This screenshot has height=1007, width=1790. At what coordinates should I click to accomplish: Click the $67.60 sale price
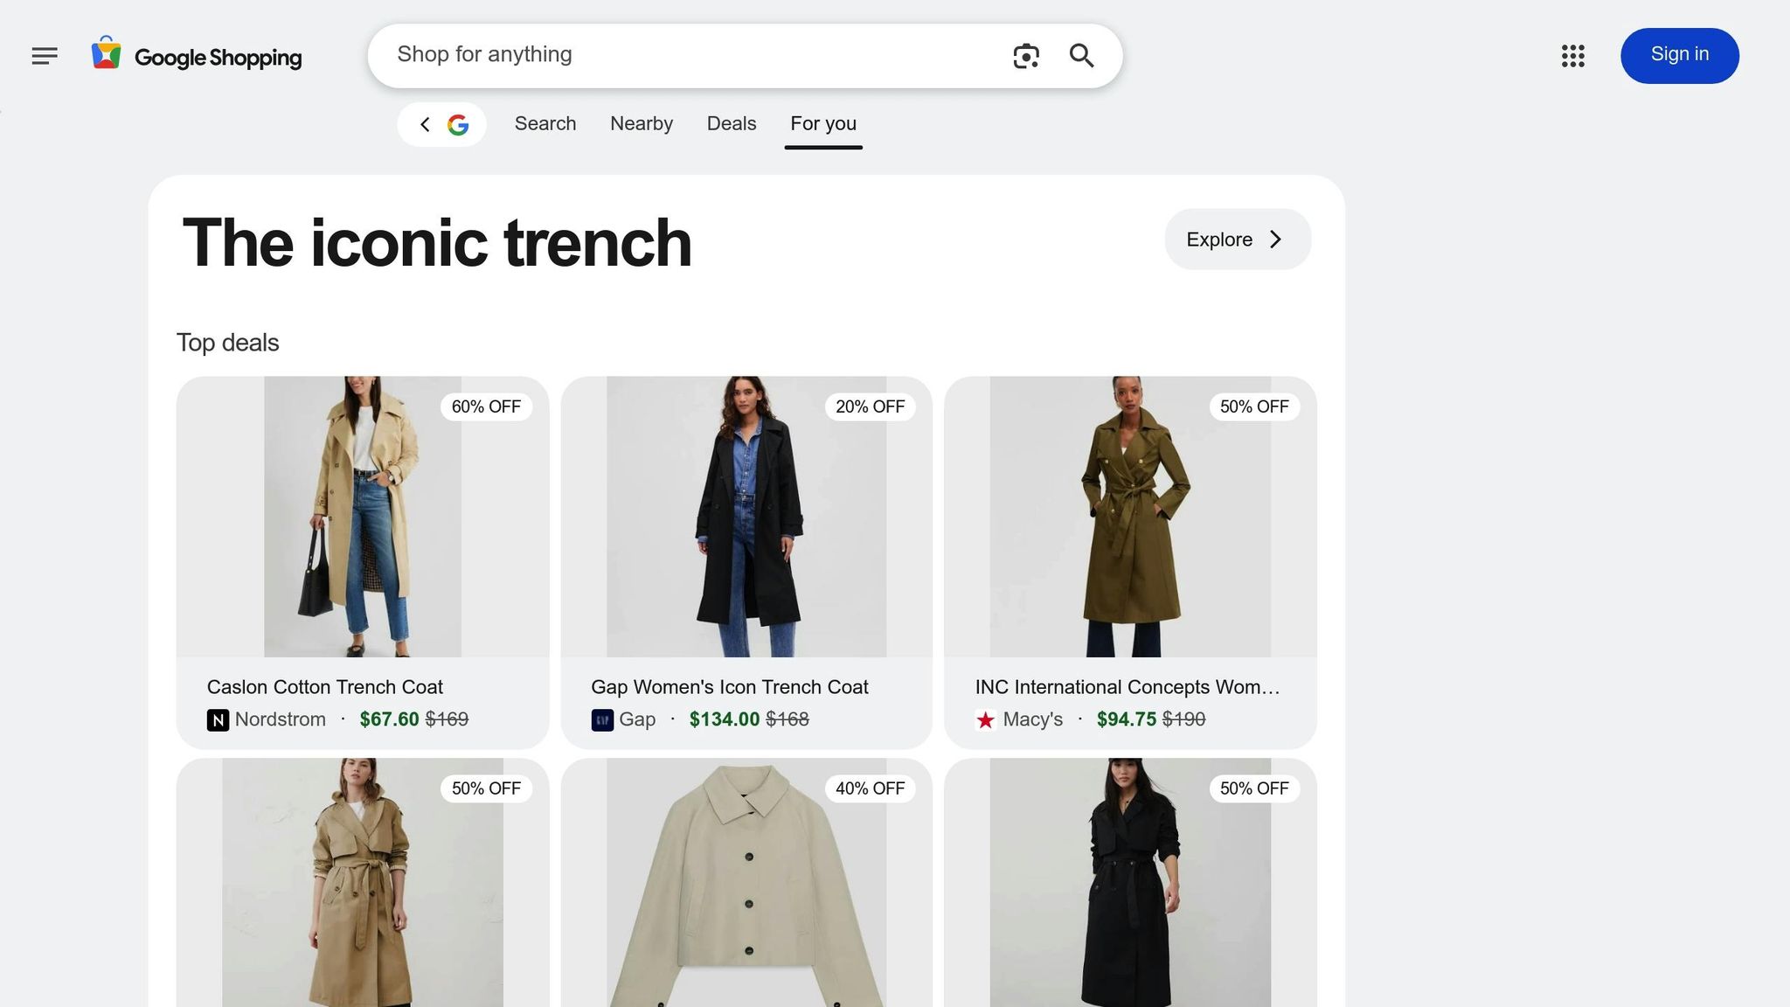pos(390,719)
